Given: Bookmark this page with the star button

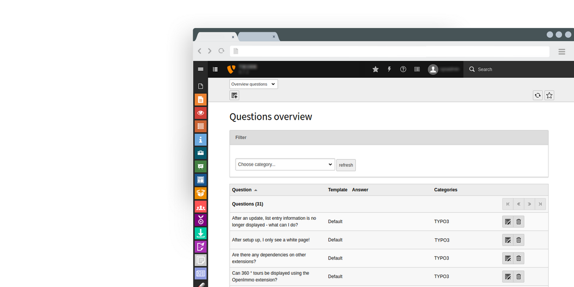Looking at the screenshot, I should tap(549, 95).
